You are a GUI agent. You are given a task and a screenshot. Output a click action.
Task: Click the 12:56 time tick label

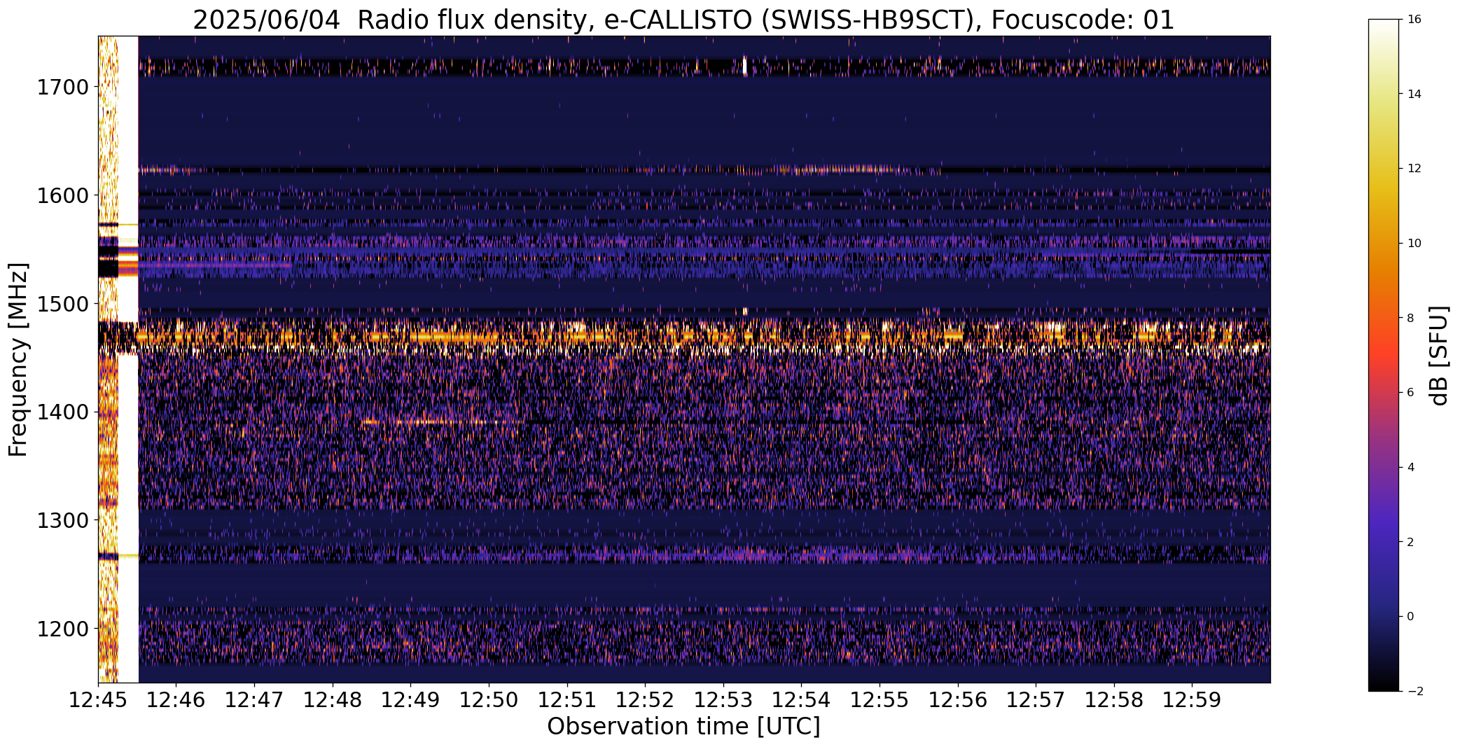tap(958, 700)
